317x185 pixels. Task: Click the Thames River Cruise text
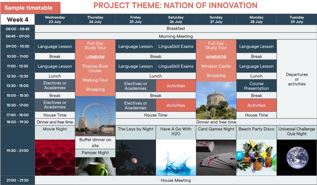pyautogui.click(x=95, y=68)
